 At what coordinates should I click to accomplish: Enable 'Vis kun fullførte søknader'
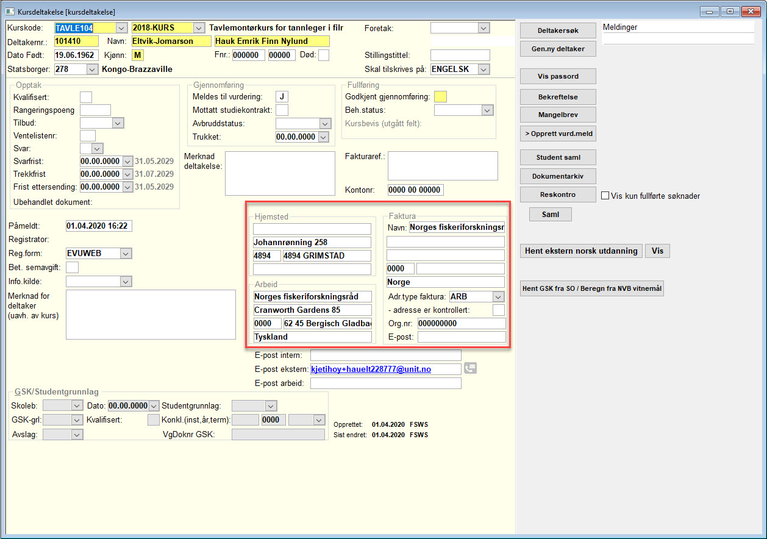click(x=605, y=196)
